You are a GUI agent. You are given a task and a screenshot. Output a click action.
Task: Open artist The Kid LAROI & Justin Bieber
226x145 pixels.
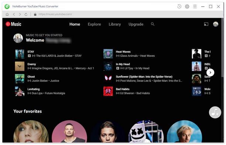pyautogui.click(x=54, y=56)
